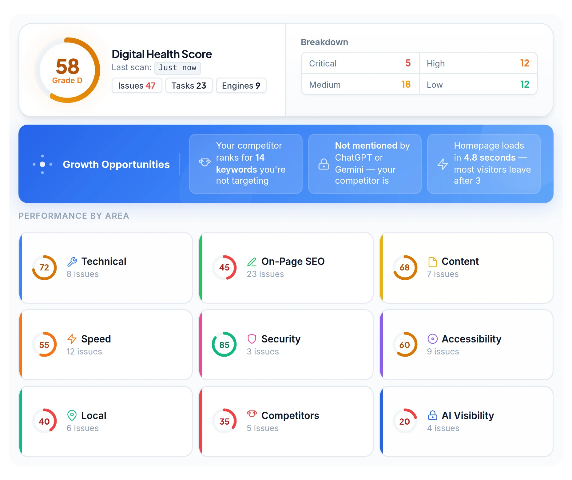Image resolution: width=572 pixels, height=480 pixels.
Task: Click the Medium breakdown cell with 18
Action: pyautogui.click(x=360, y=84)
